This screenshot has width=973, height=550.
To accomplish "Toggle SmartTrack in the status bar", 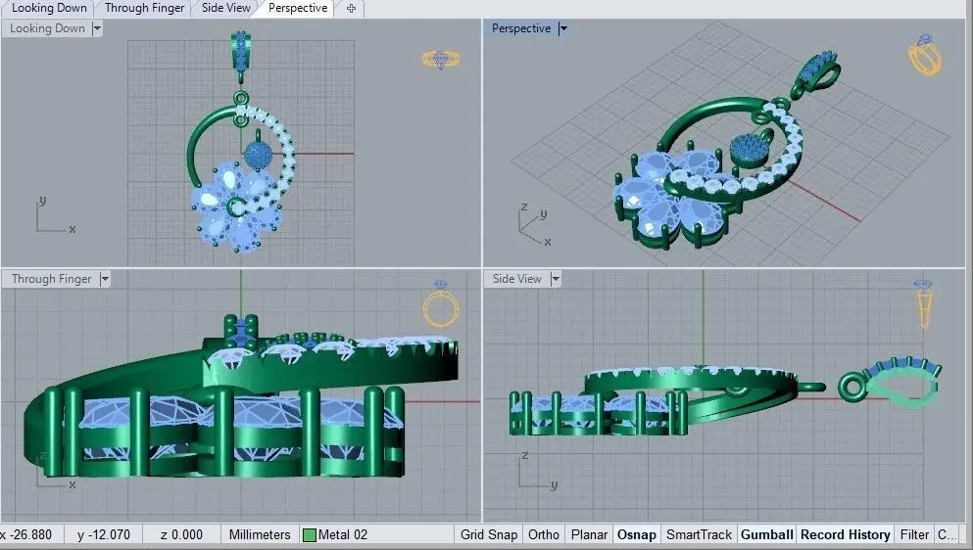I will (699, 534).
